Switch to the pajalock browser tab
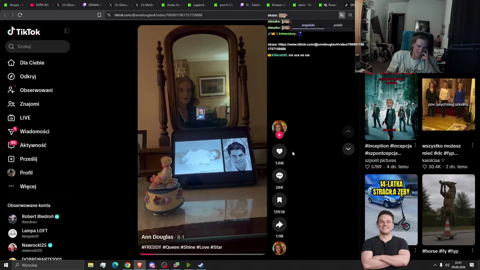 (x=197, y=5)
